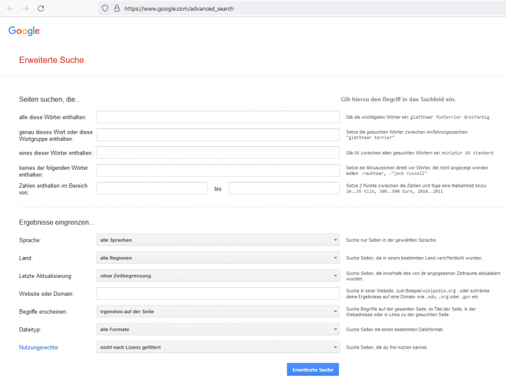This screenshot has height=383, width=506.
Task: Click the browser back arrow icon
Action: pyautogui.click(x=10, y=8)
